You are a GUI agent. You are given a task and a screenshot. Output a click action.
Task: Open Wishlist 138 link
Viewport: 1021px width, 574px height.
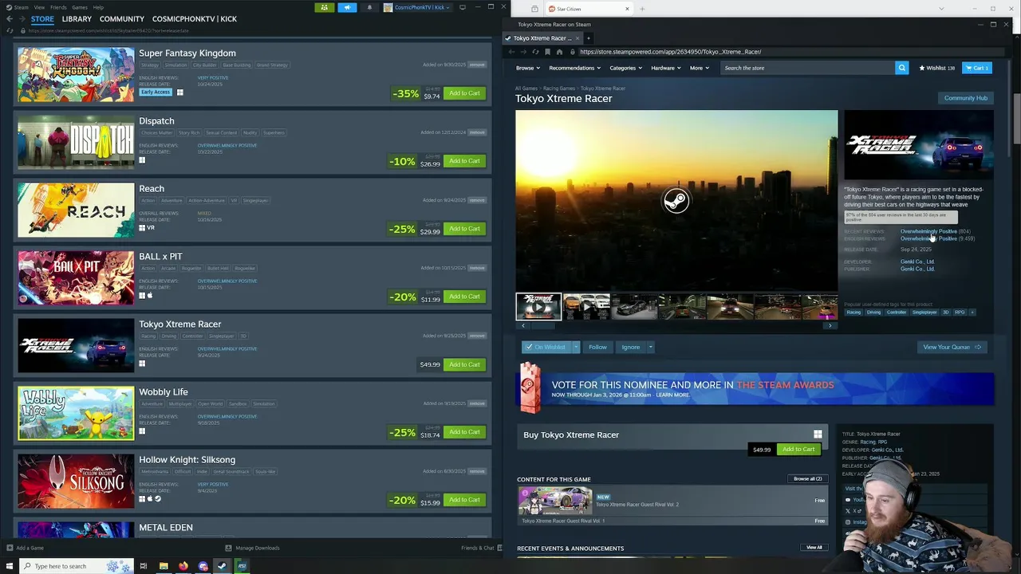click(x=937, y=68)
